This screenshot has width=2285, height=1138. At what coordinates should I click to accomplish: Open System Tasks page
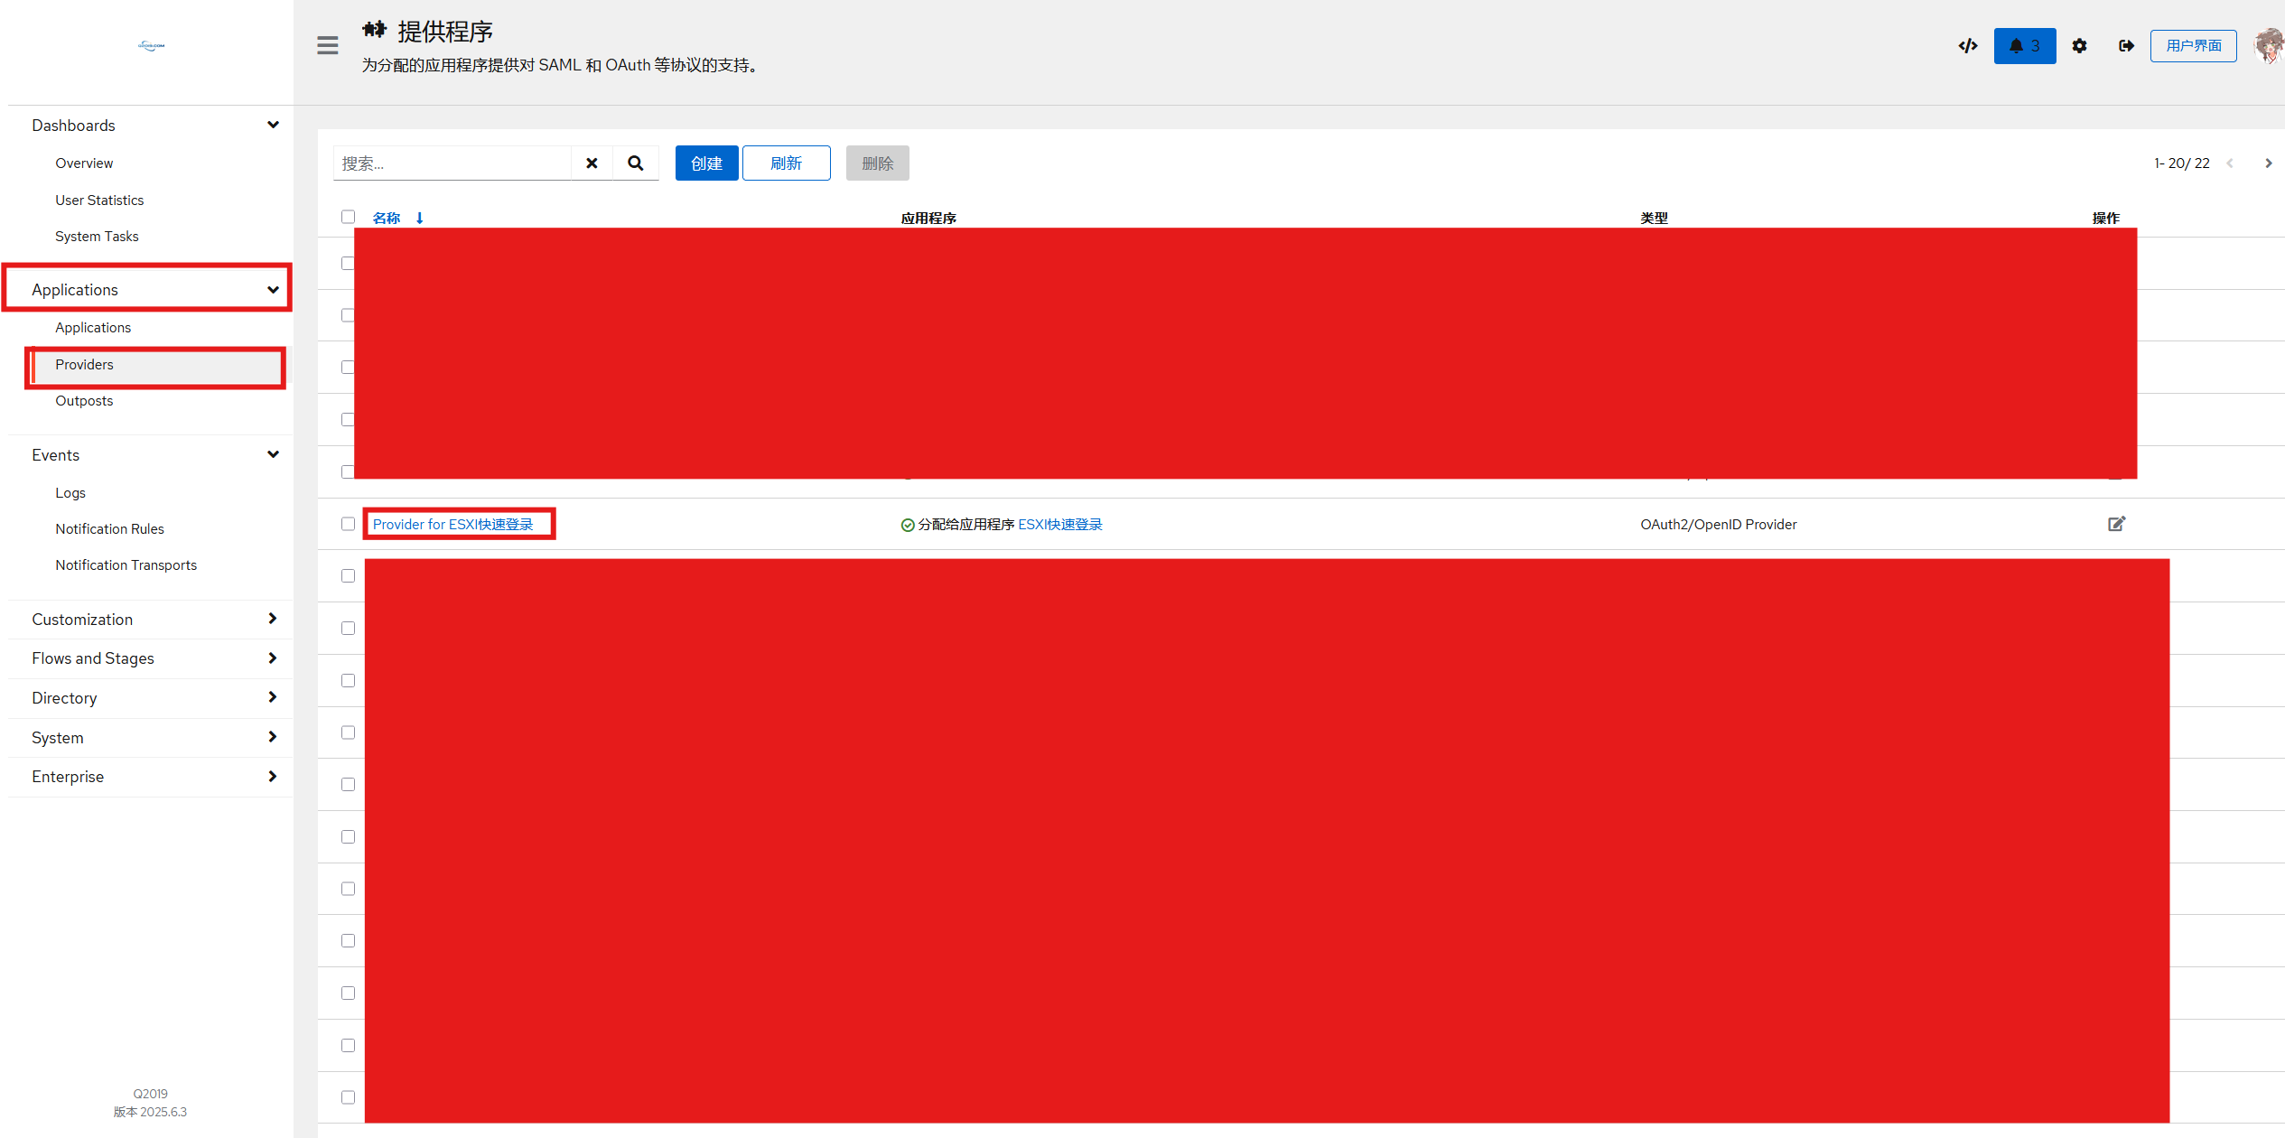[x=97, y=237]
